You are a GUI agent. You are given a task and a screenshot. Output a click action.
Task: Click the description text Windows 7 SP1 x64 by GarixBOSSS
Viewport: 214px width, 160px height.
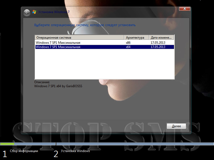(58, 86)
